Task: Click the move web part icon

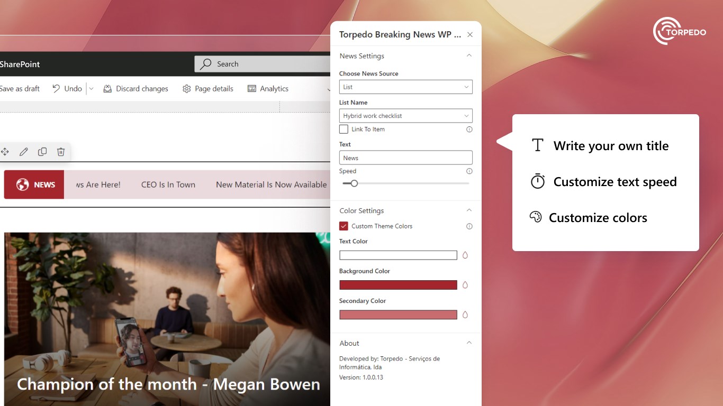Action: tap(5, 152)
